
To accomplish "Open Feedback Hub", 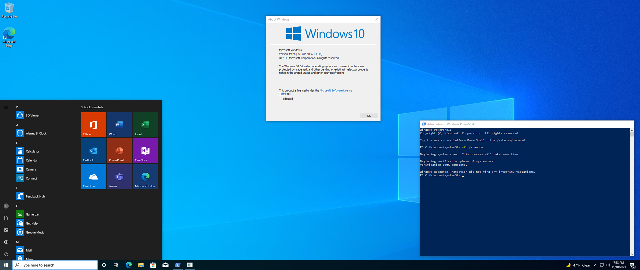I will pyautogui.click(x=45, y=196).
